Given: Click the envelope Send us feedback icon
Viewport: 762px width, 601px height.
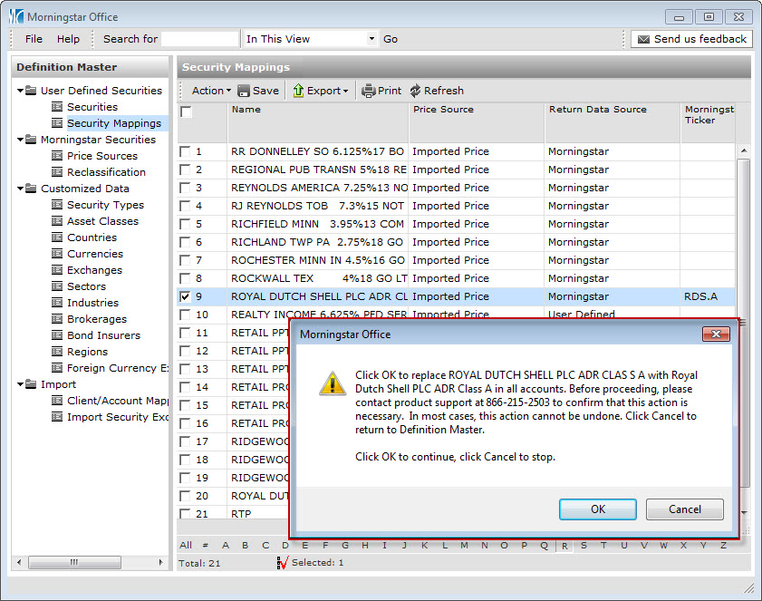Looking at the screenshot, I should [x=642, y=39].
